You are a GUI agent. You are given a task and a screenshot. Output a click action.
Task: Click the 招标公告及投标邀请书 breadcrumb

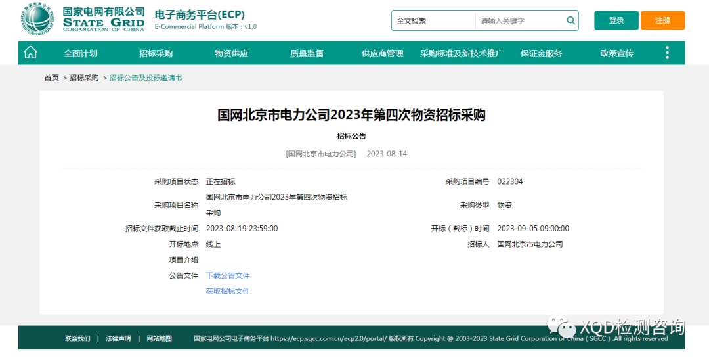coord(146,78)
